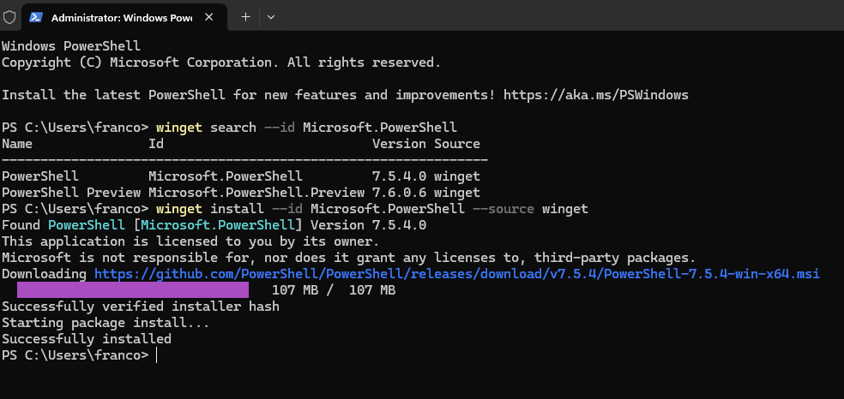Click the empty title bar area
844x399 pixels.
(x=558, y=16)
